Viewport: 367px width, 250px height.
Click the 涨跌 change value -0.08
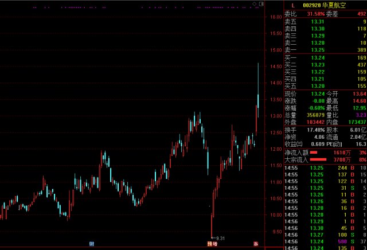(319, 101)
